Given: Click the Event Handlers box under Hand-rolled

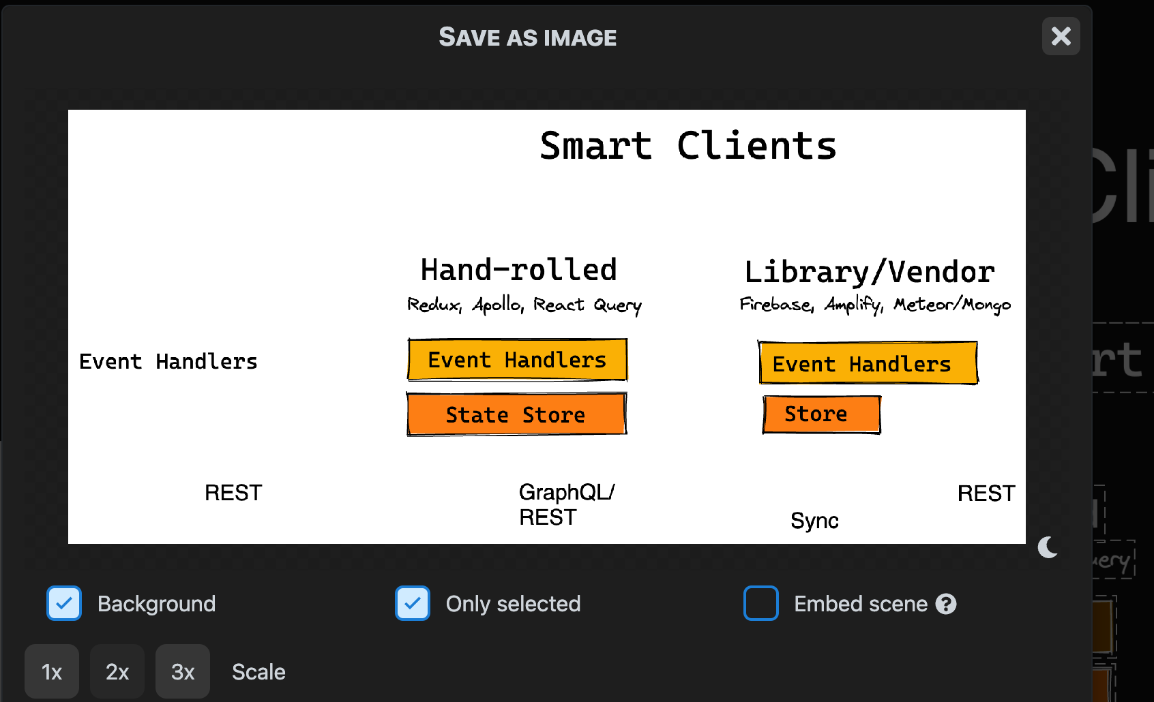Looking at the screenshot, I should pyautogui.click(x=516, y=359).
